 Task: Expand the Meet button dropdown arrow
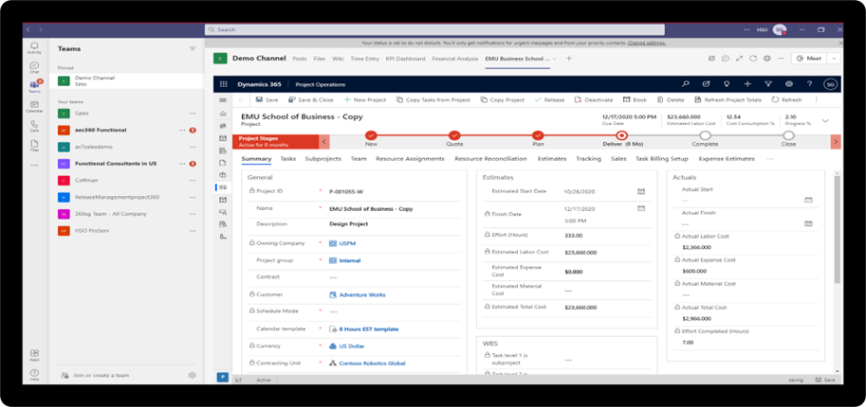(834, 59)
